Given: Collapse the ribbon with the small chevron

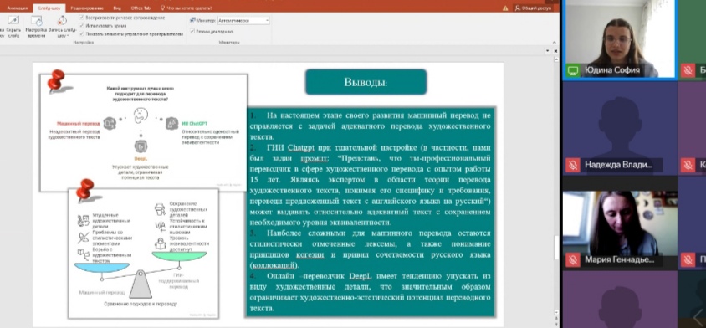Looking at the screenshot, I should click(555, 42).
